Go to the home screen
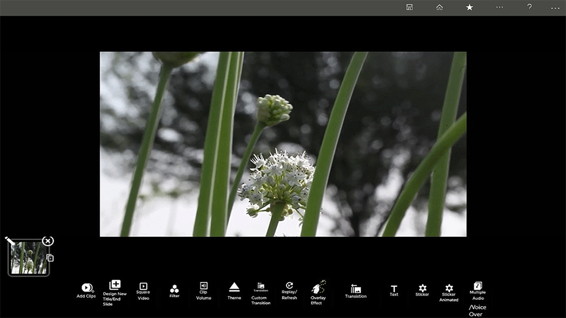Screen dimensions: 566x318 pyautogui.click(x=439, y=7)
